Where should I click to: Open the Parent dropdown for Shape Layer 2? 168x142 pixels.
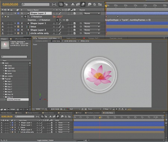pyautogui.click(x=92, y=13)
